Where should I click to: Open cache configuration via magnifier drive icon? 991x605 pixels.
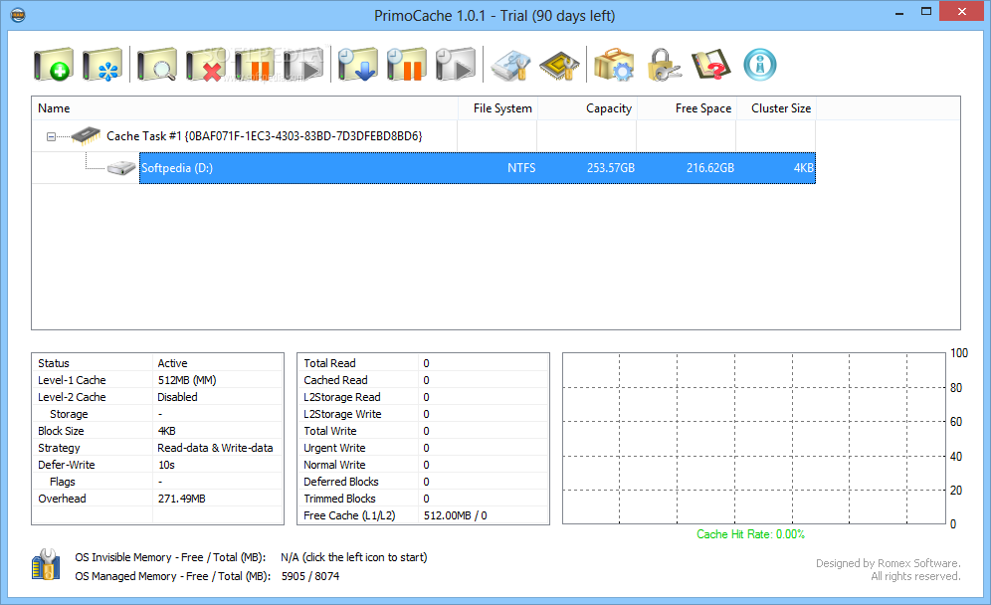pyautogui.click(x=157, y=65)
